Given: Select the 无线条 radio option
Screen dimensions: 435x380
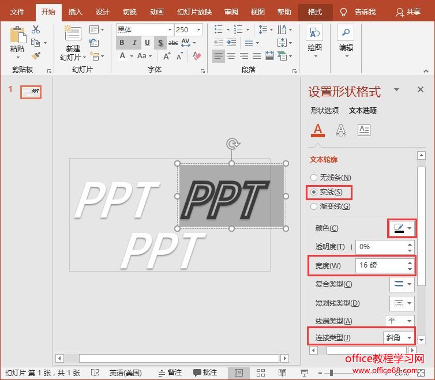Looking at the screenshot, I should tap(314, 178).
